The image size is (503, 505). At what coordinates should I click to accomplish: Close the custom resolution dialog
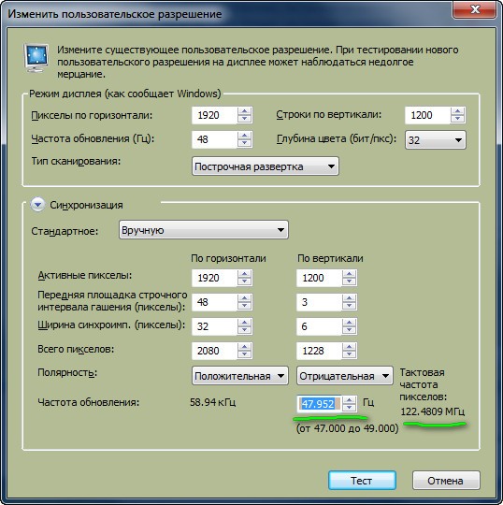(x=475, y=9)
